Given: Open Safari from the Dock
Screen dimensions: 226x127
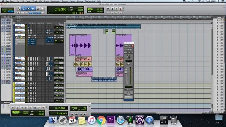Looking at the screenshot, I should (120, 120).
